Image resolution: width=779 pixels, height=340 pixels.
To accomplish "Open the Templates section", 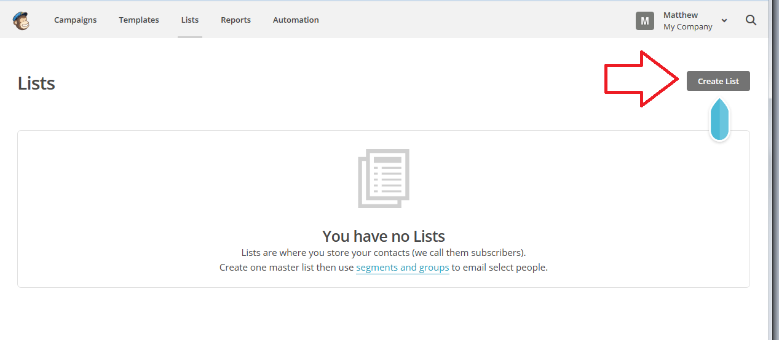I will [x=139, y=20].
